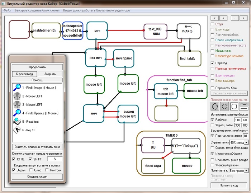The image size is (251, 193).
Task: Enable the 'Старт' block checkbox
Action: (x=213, y=24)
